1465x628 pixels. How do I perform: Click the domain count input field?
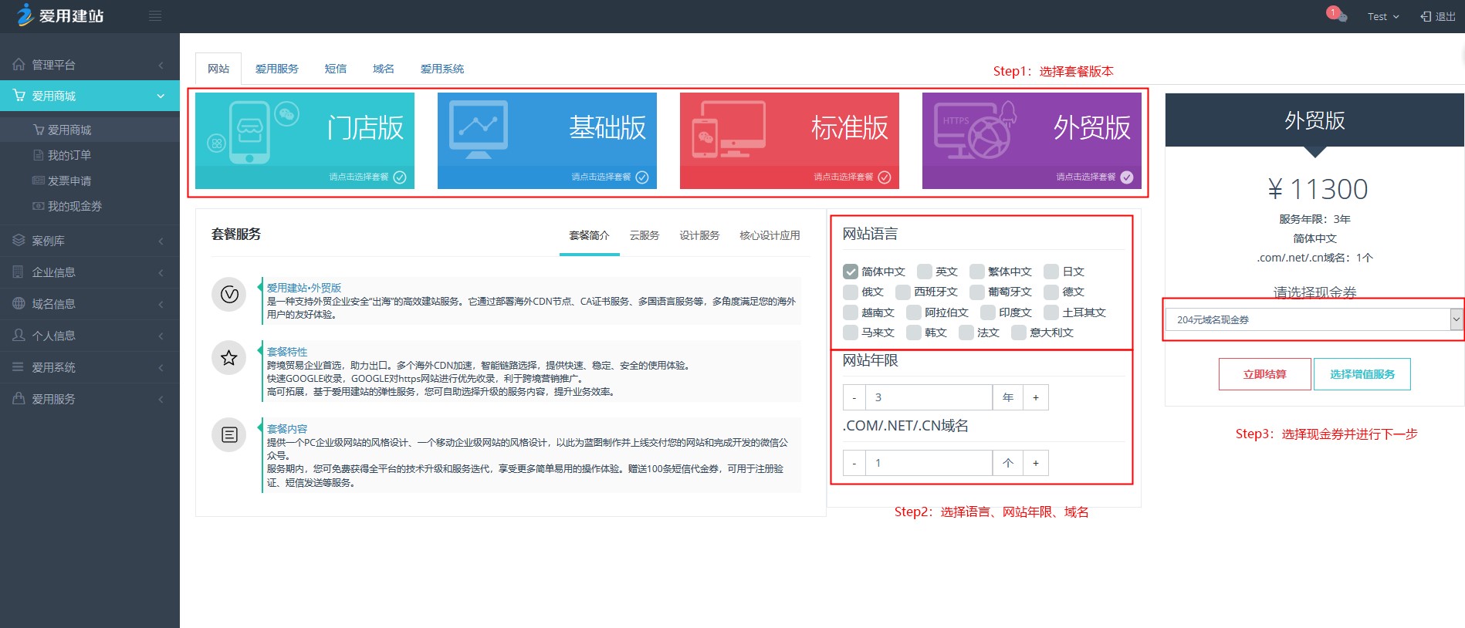(x=929, y=463)
